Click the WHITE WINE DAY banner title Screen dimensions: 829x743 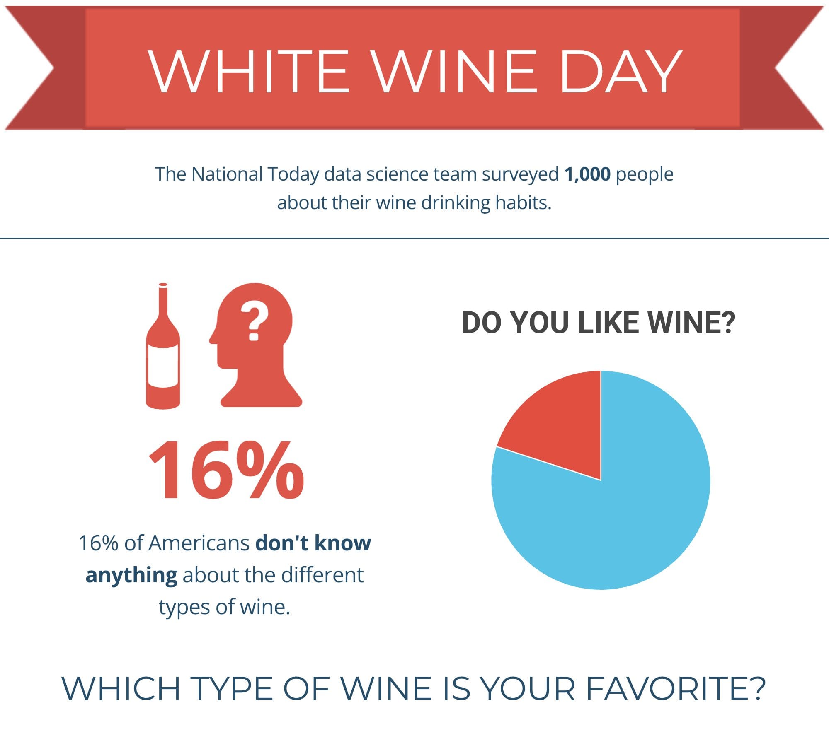pyautogui.click(x=414, y=71)
